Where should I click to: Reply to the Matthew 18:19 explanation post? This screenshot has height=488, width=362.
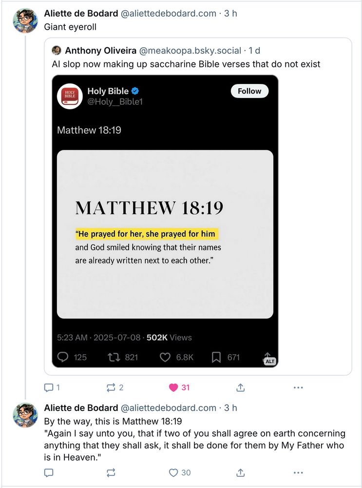point(49,472)
